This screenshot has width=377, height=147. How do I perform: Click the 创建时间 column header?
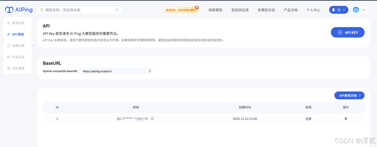(245, 107)
